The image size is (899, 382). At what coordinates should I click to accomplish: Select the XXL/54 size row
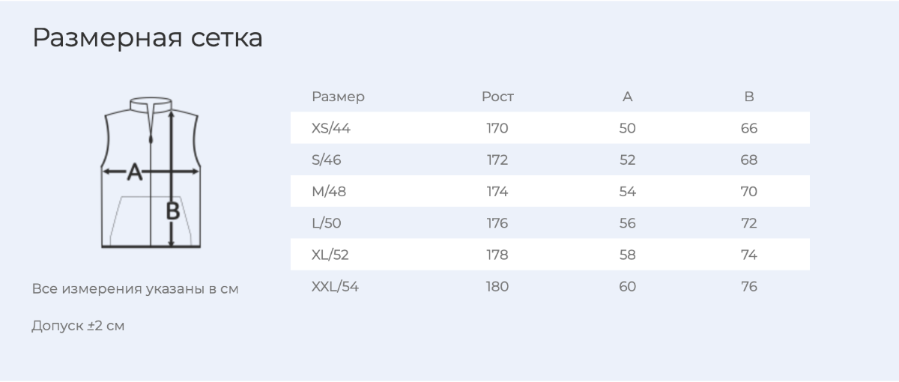pyautogui.click(x=550, y=286)
